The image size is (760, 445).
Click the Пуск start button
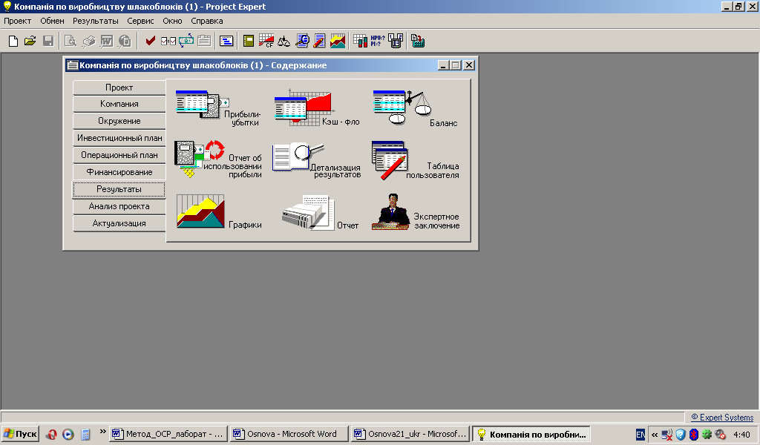coord(20,434)
